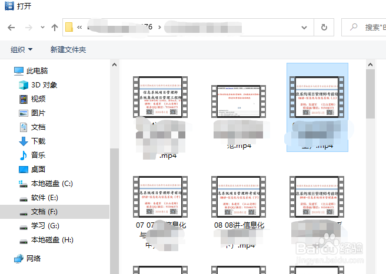Image resolution: width=386 pixels, height=274 pixels.
Task: Click the drive icon beside 软件 (E:)
Action: [24, 199]
